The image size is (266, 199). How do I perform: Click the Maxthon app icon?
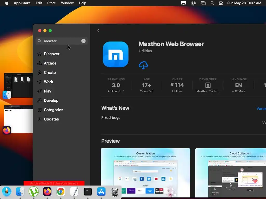[x=116, y=54]
